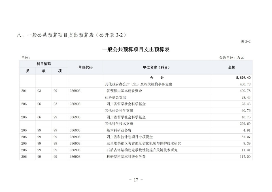Screen dimensions: 272x192
Task: Select the 单位： label above the table
Action: [x=26, y=57]
